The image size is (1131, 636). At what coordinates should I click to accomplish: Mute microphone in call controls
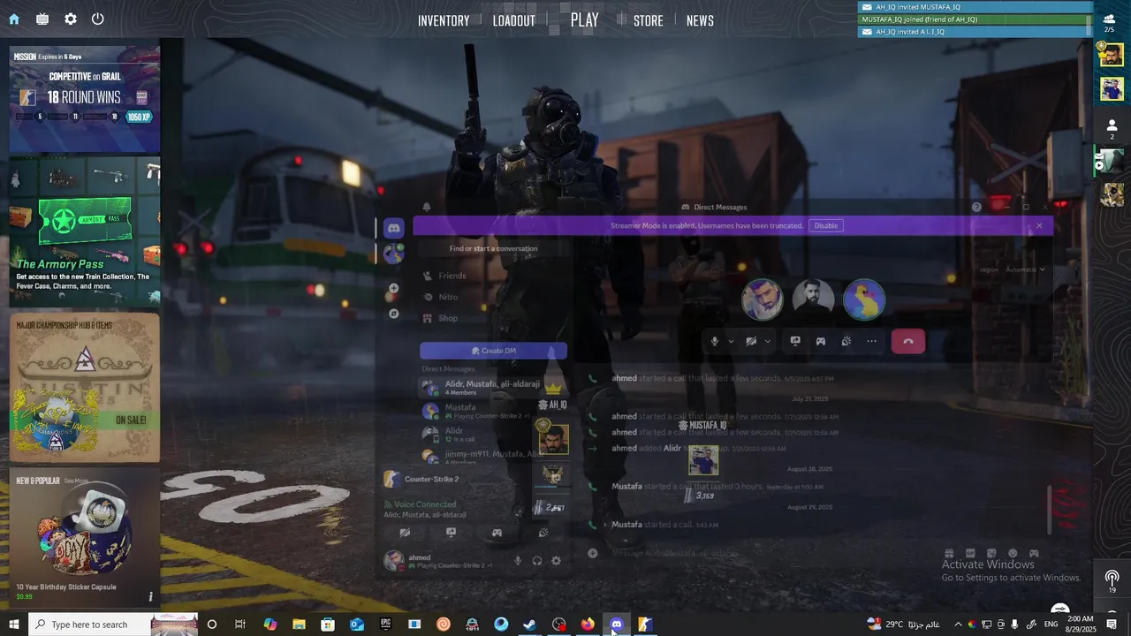click(x=715, y=341)
